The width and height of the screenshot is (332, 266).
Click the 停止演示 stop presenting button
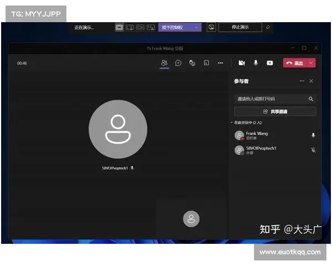(x=240, y=27)
